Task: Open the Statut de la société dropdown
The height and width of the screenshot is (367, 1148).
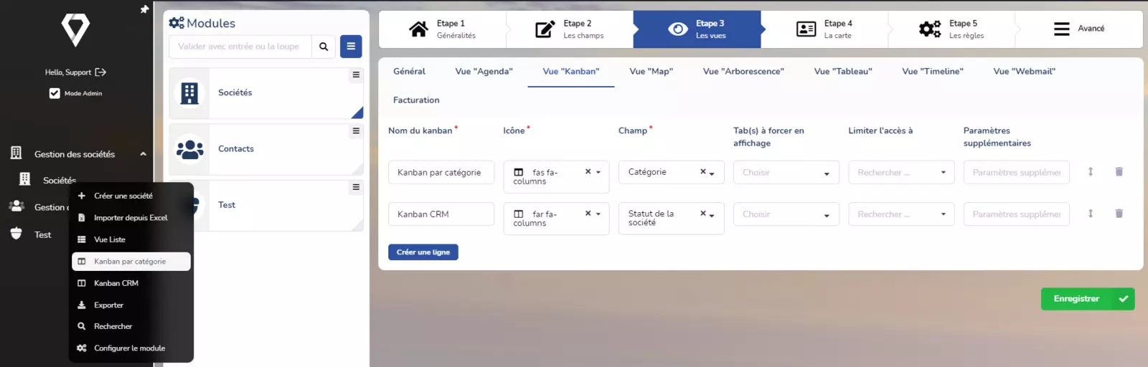Action: click(x=712, y=215)
